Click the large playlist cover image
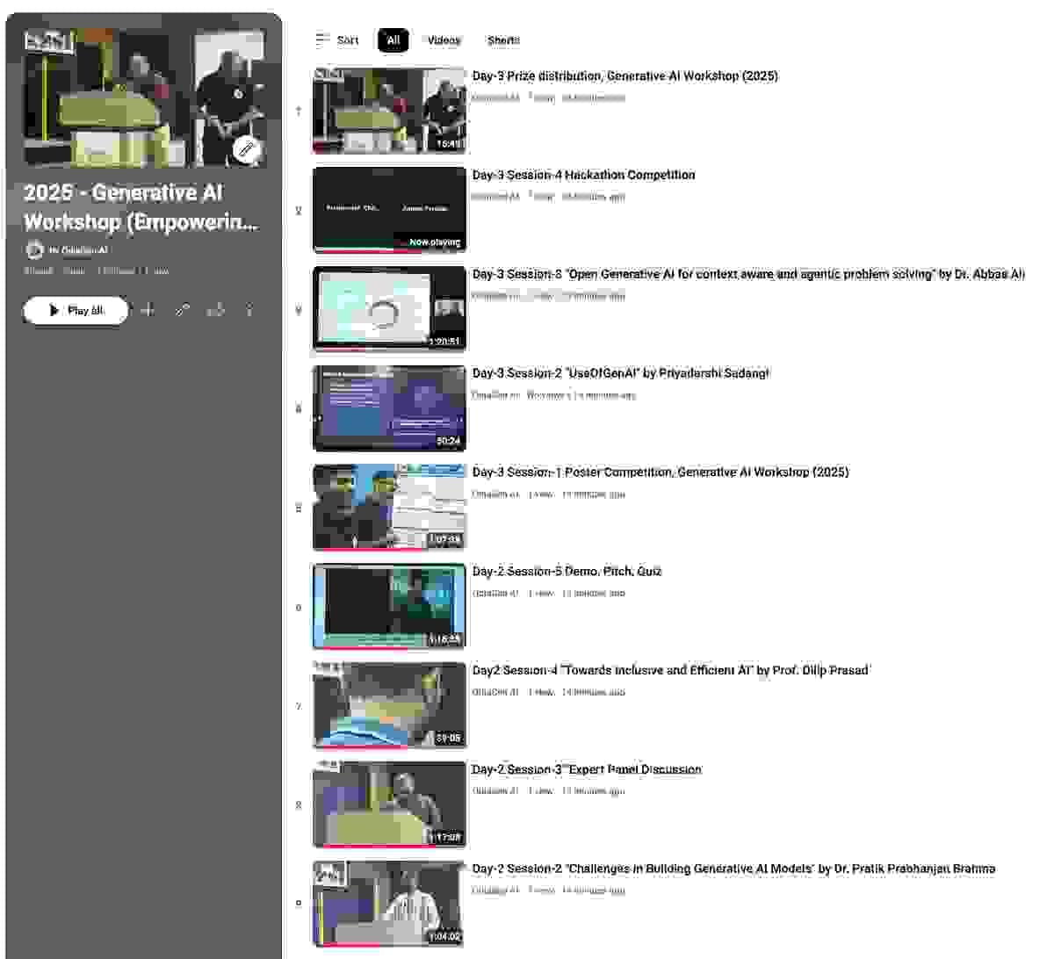The image size is (1054, 959). tap(144, 97)
